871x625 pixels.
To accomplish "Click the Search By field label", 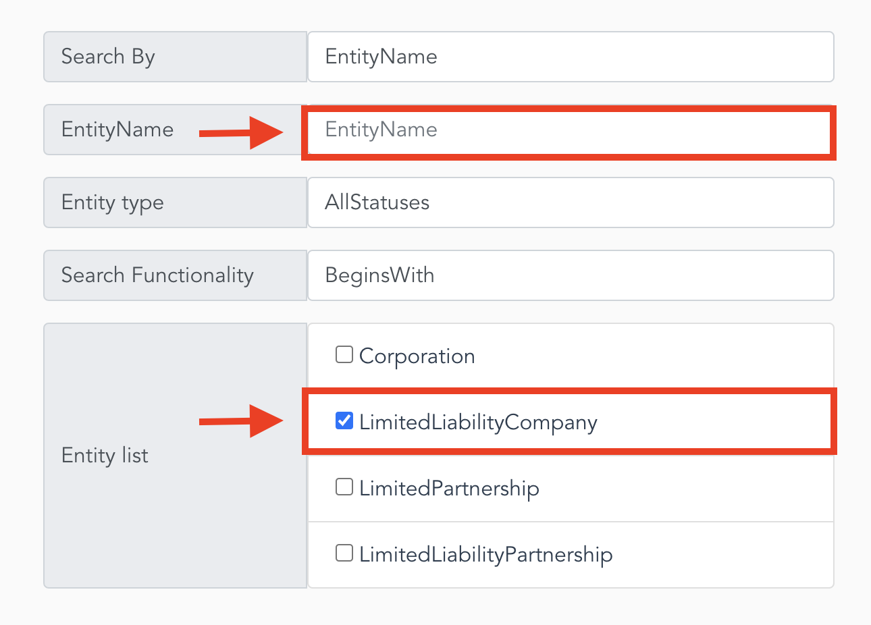I will tap(108, 57).
